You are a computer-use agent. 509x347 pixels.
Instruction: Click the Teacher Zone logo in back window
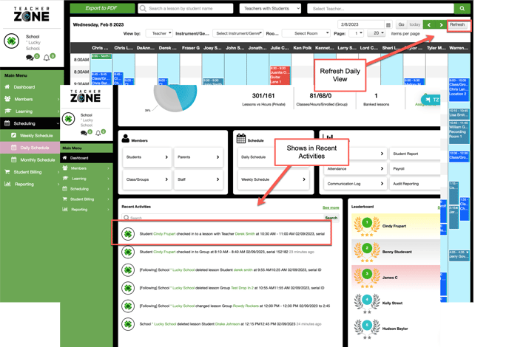32,15
